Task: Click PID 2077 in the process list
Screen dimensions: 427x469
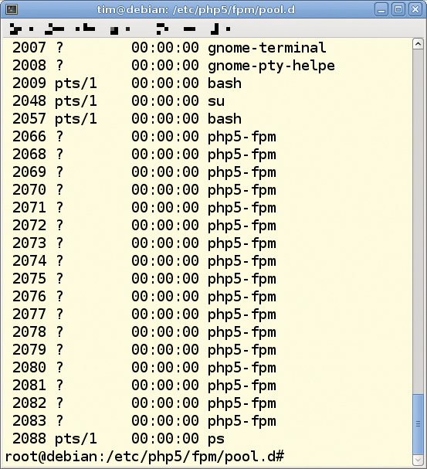Action: [x=29, y=314]
